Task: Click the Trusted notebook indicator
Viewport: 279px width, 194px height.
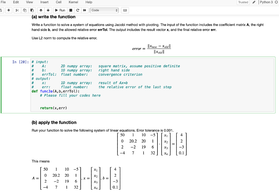Action: click(243, 2)
